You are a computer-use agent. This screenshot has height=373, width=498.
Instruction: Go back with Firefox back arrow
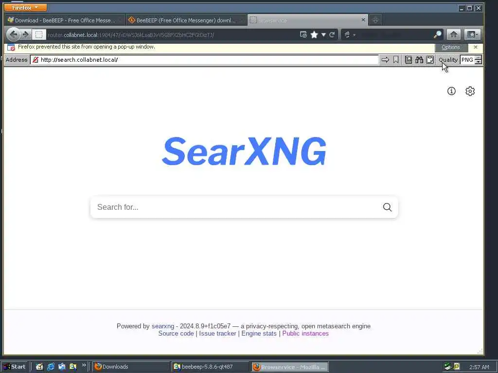point(13,34)
